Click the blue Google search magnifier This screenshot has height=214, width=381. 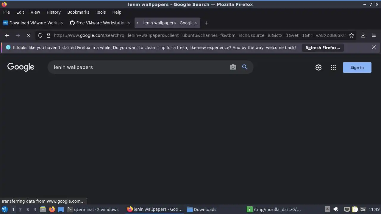coord(245,67)
